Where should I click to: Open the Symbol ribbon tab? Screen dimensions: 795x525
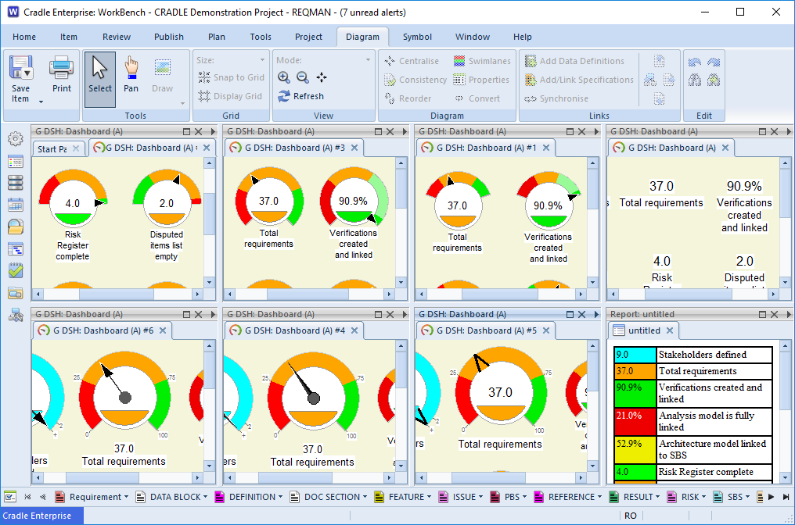(417, 37)
